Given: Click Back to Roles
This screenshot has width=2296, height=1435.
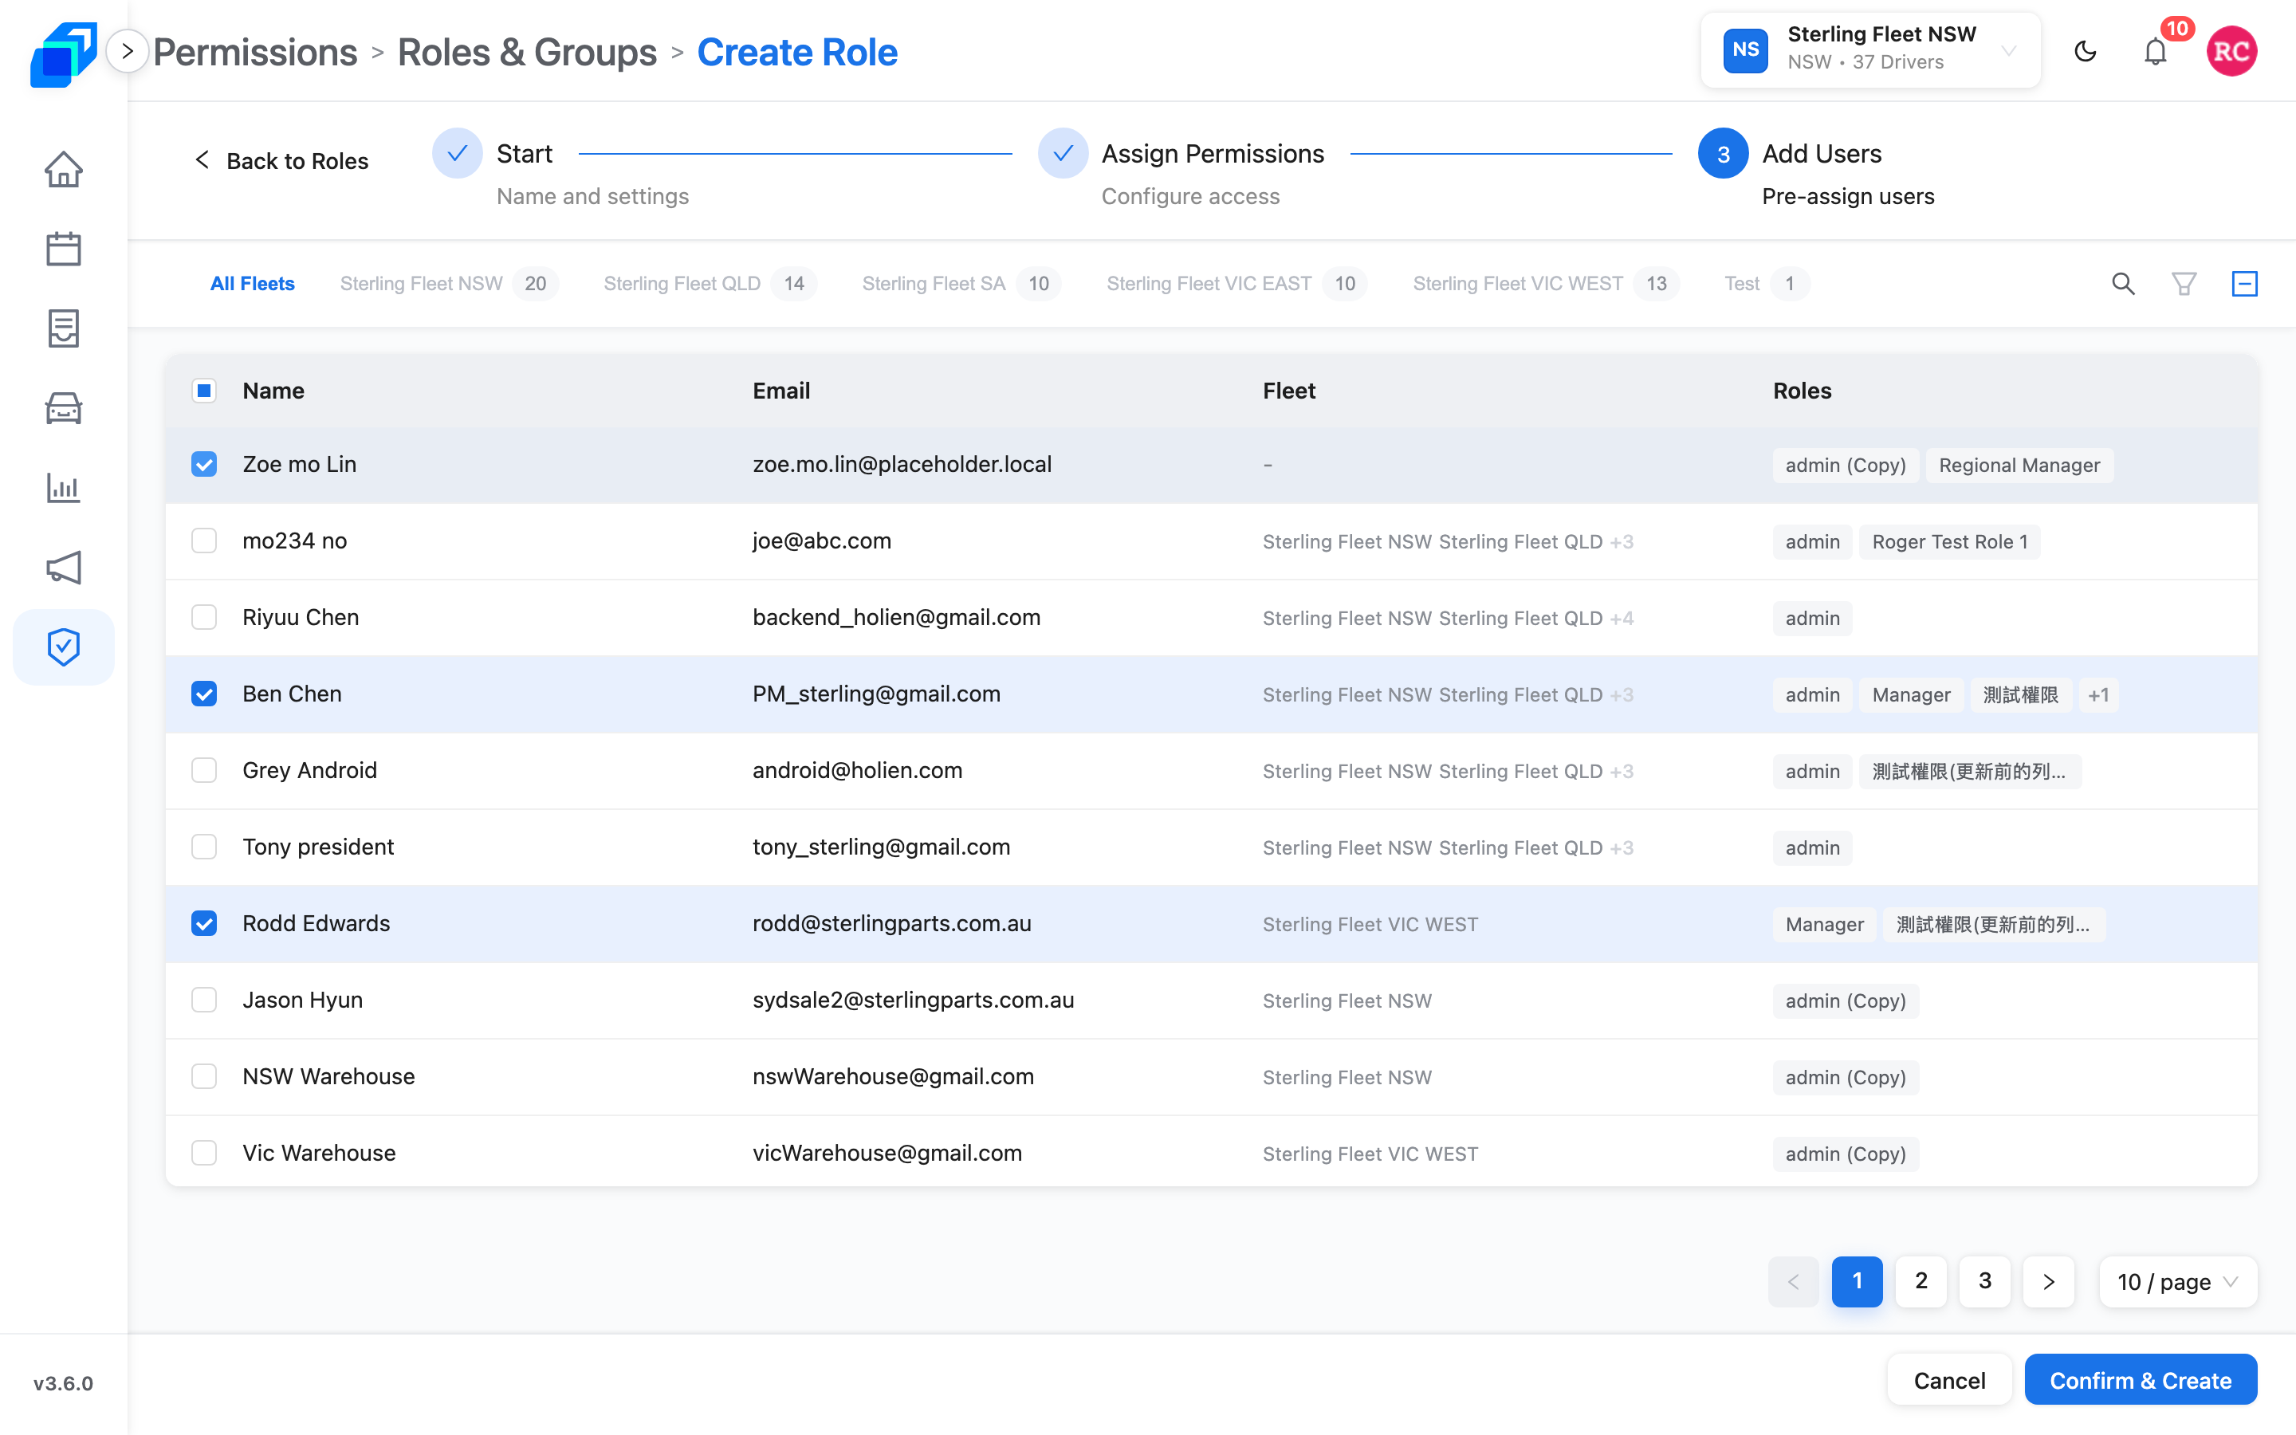Looking at the screenshot, I should [x=281, y=161].
